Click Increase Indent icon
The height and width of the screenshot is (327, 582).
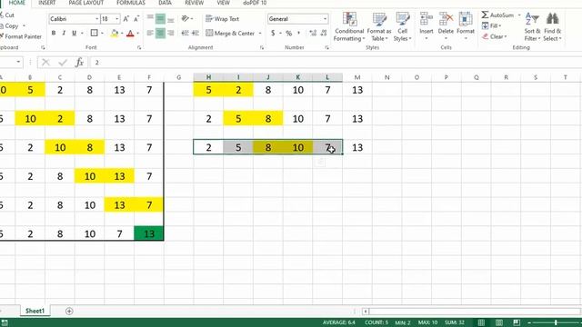coord(196,34)
